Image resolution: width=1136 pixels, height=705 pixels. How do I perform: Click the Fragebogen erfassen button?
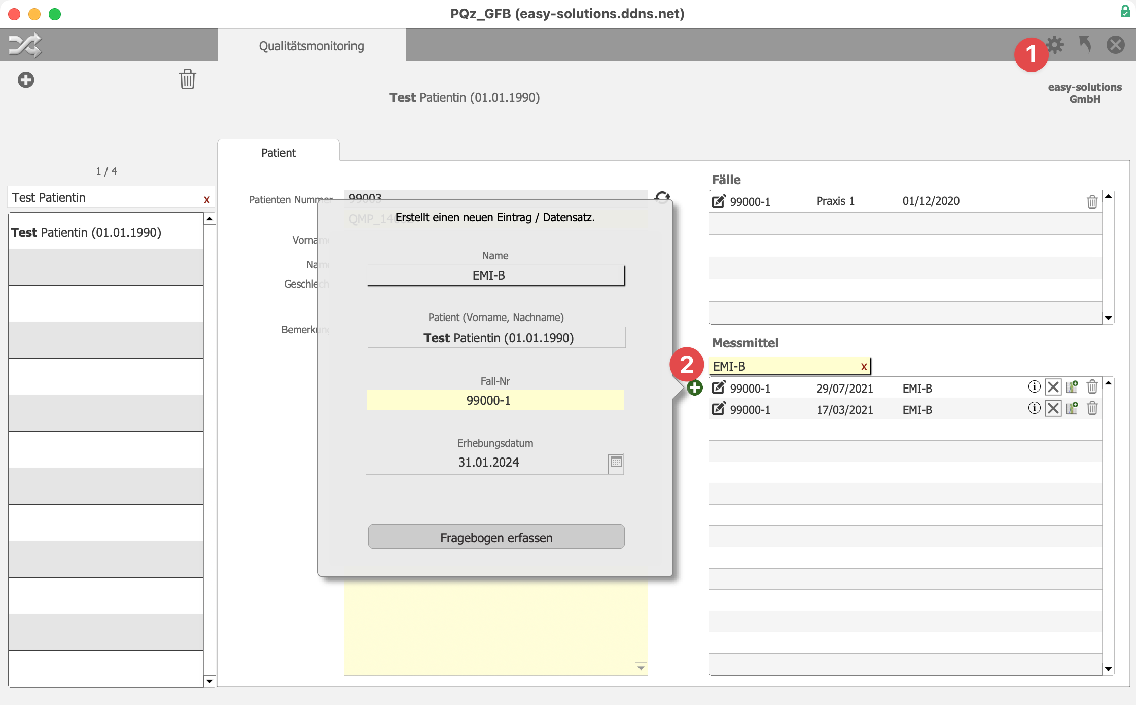point(496,537)
